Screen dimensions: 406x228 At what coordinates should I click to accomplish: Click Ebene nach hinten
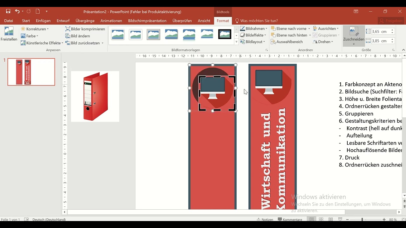click(289, 35)
